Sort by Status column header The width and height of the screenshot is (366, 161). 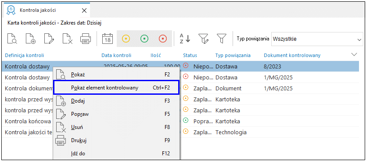pos(190,56)
